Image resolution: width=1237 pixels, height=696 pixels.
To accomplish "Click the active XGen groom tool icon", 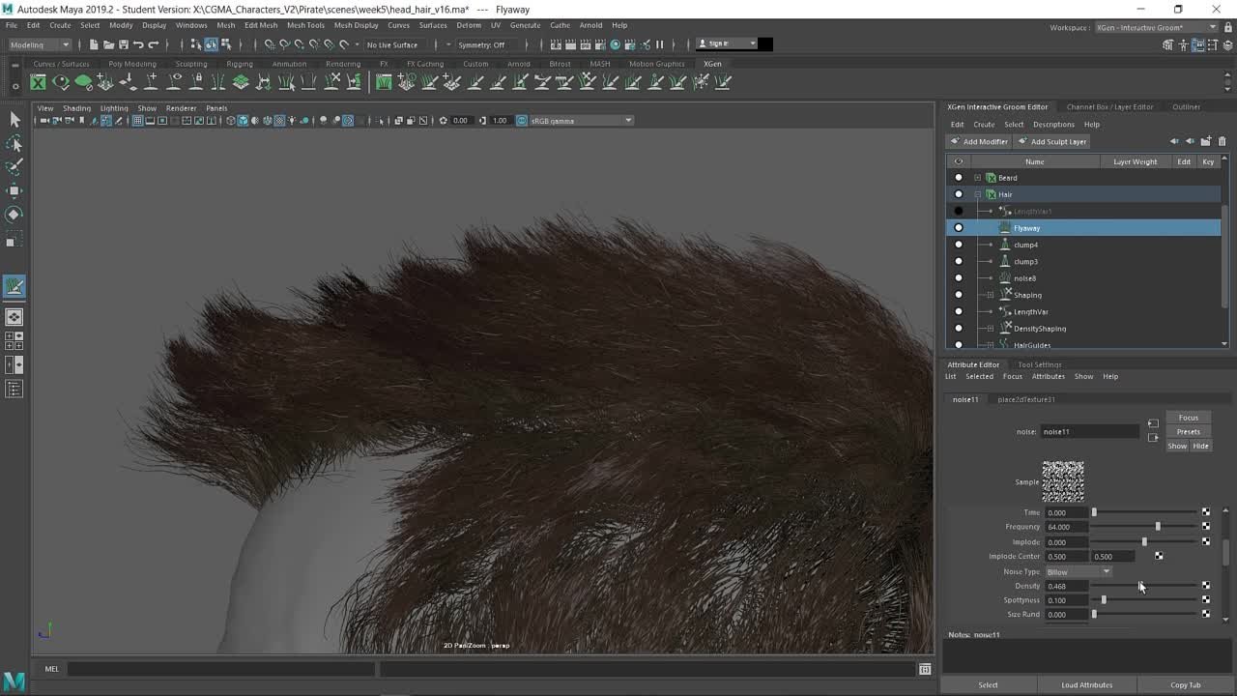I will 14,286.
